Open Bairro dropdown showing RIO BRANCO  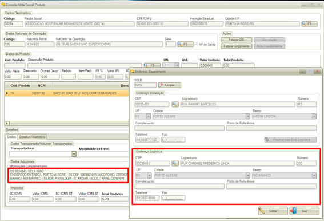(314, 175)
